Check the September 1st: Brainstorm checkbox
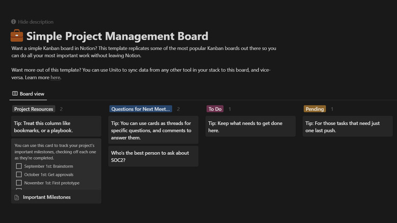This screenshot has height=223, width=397. (x=19, y=166)
